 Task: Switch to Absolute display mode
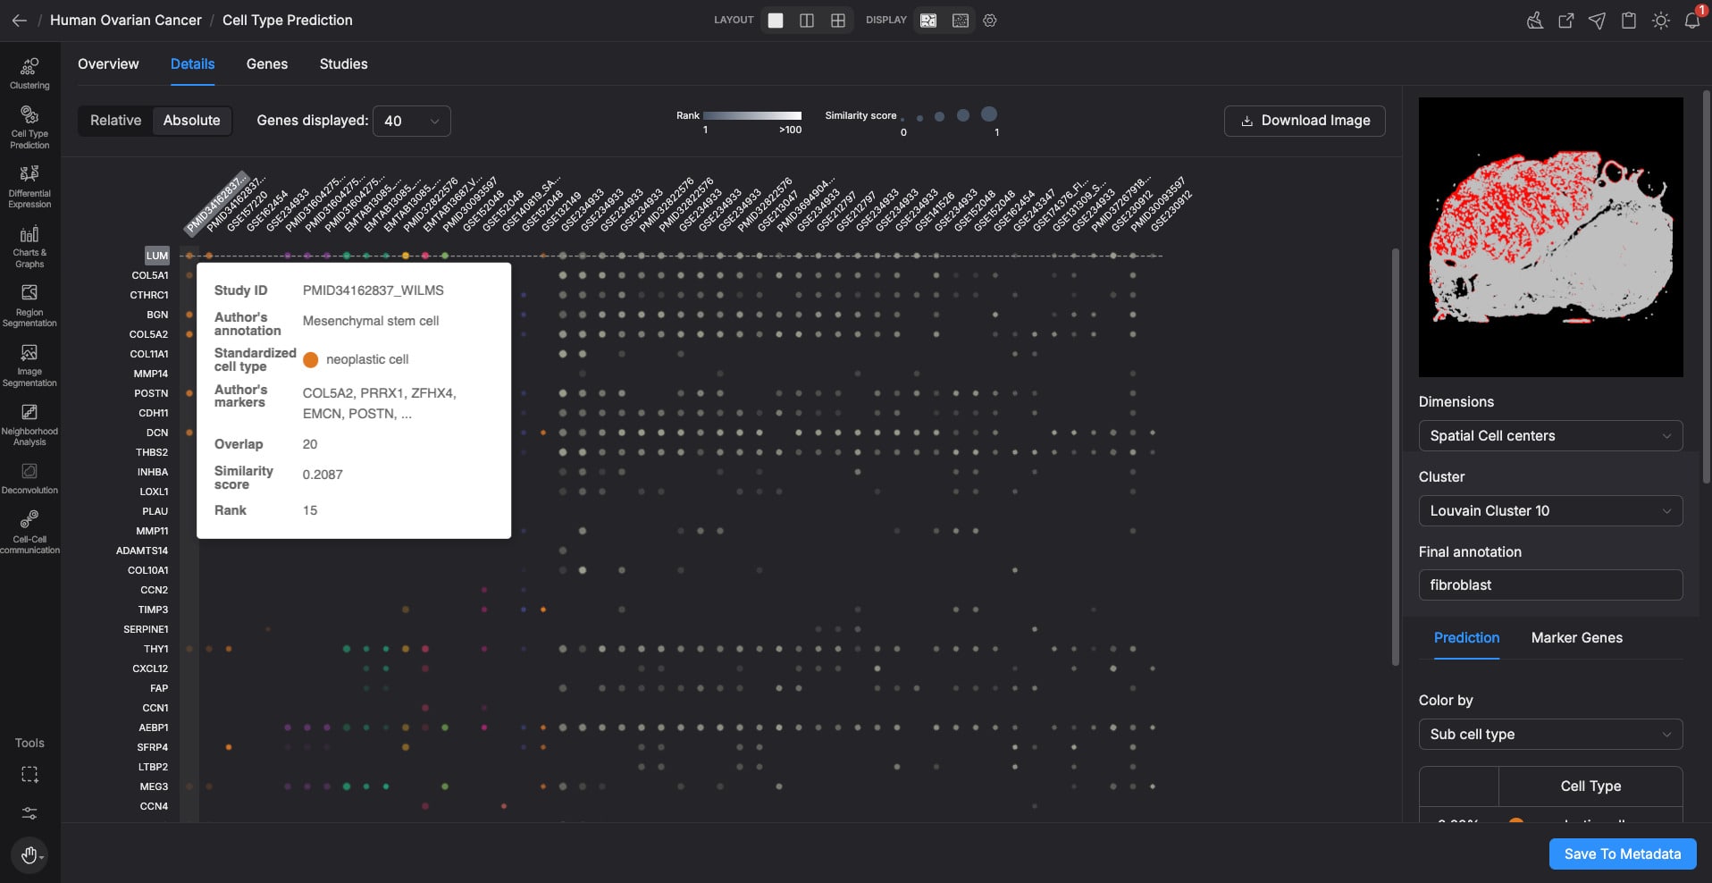coord(191,121)
